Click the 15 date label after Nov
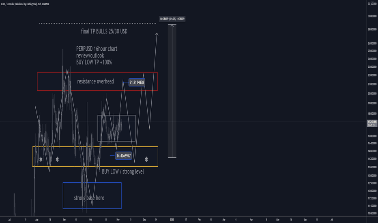Screen dimensions: 378x223 coord(131,220)
